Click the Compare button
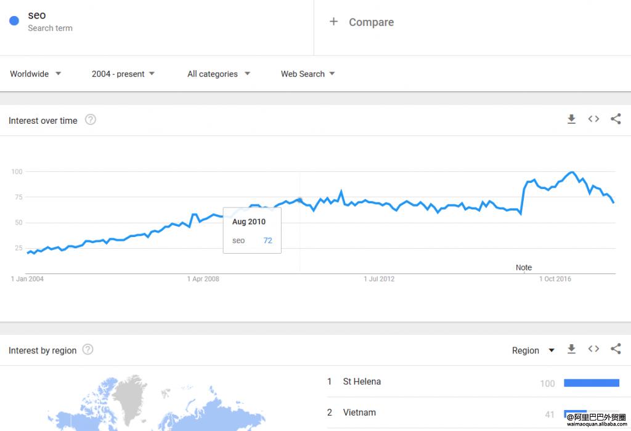Viewport: 631px width, 431px height. pos(371,22)
